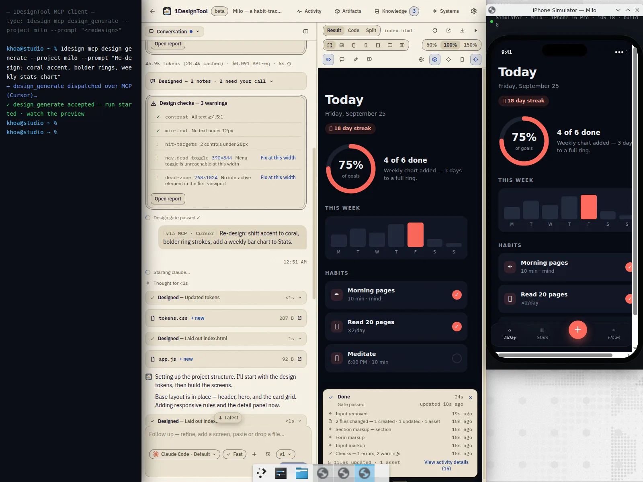Screen dimensions: 643x482
Task: Toggle the 3D cube layer view
Action: tap(435, 59)
